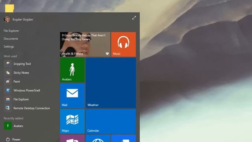The width and height of the screenshot is (252, 142).
Task: Open File Explorer link at top
Action: [11, 31]
